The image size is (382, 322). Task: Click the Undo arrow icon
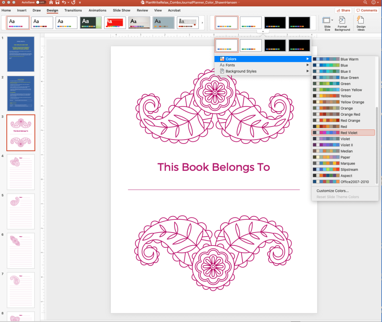(x=64, y=3)
